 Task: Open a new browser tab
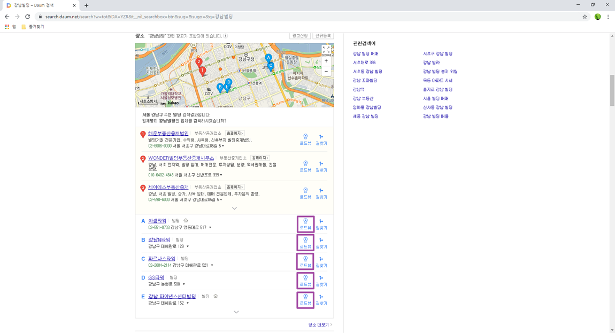tap(86, 5)
